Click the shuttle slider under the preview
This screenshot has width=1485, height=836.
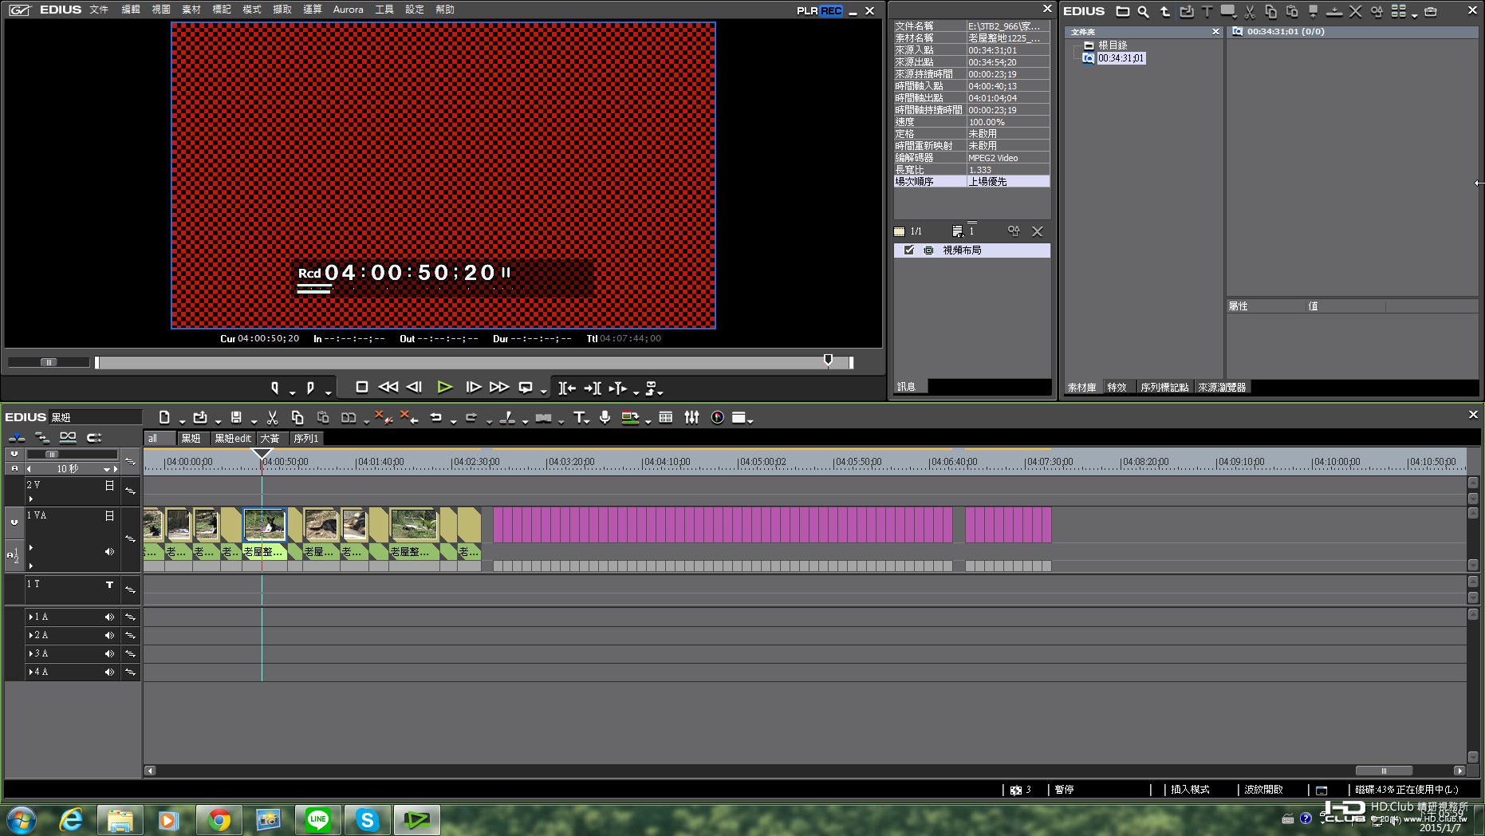click(x=49, y=362)
